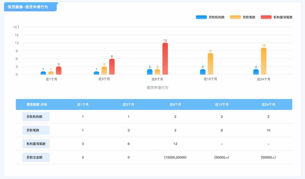Click the 近1个月 label on the chart axis
The image size is (305, 179).
click(x=51, y=79)
